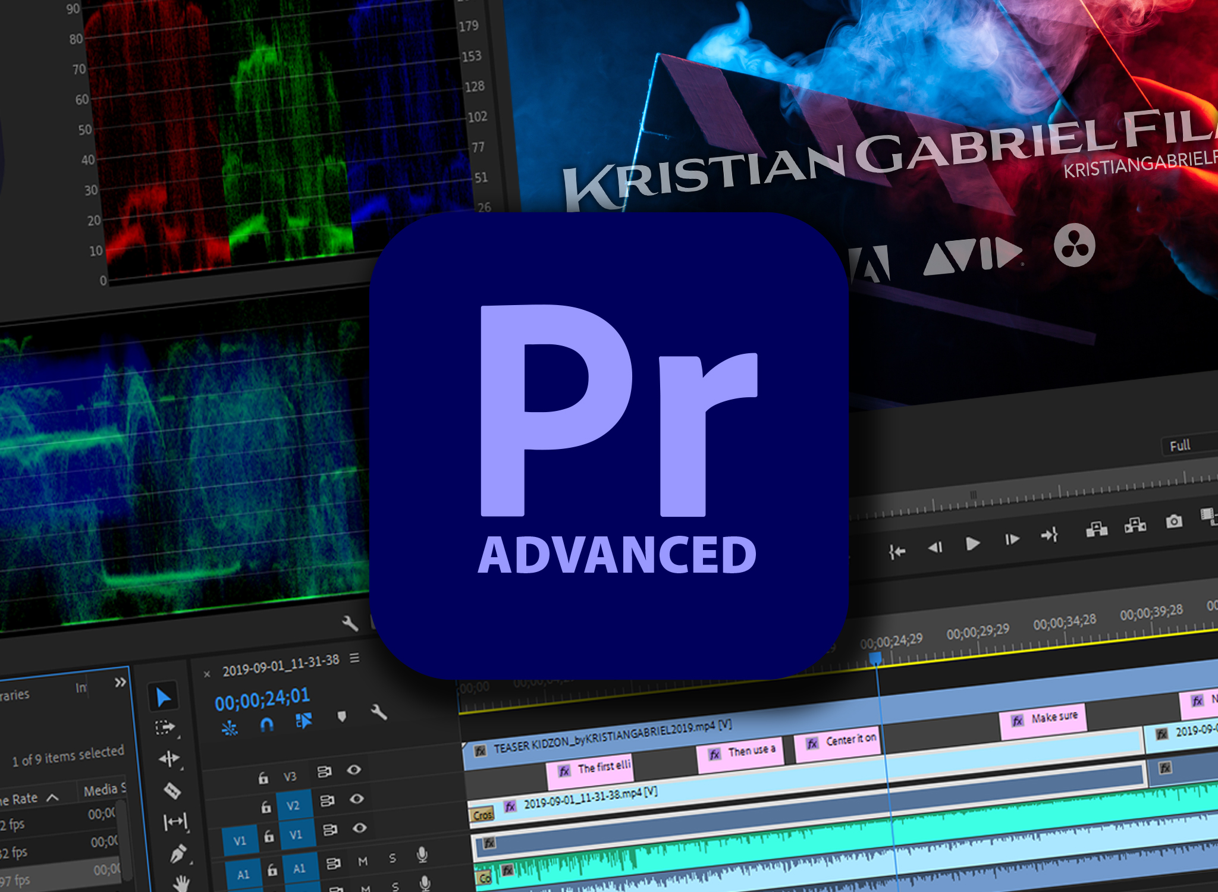Screen dimensions: 1218x892
Task: Solo audio track A1 with S
Action: point(392,858)
